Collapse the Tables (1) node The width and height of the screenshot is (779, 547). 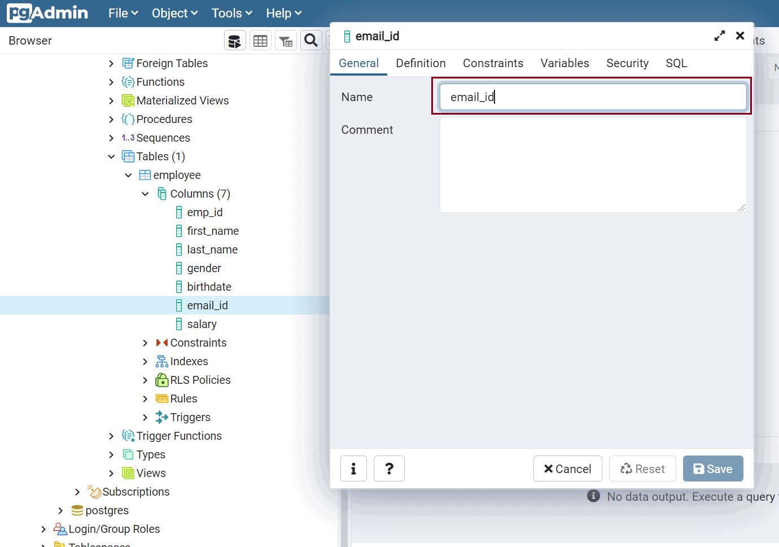(x=111, y=157)
